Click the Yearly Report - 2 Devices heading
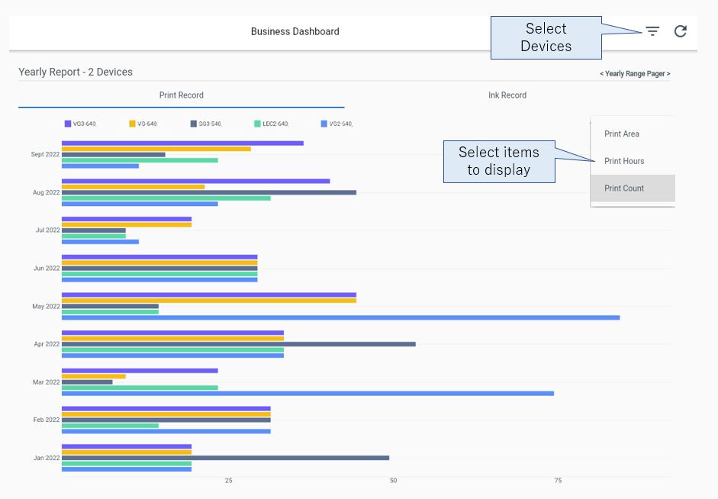Image resolution: width=718 pixels, height=499 pixels. pyautogui.click(x=76, y=72)
